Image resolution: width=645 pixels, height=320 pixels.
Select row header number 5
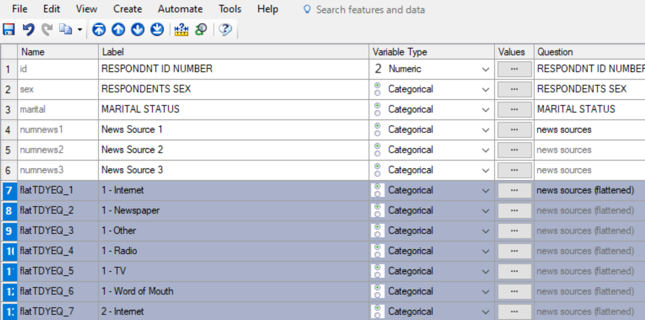8,150
